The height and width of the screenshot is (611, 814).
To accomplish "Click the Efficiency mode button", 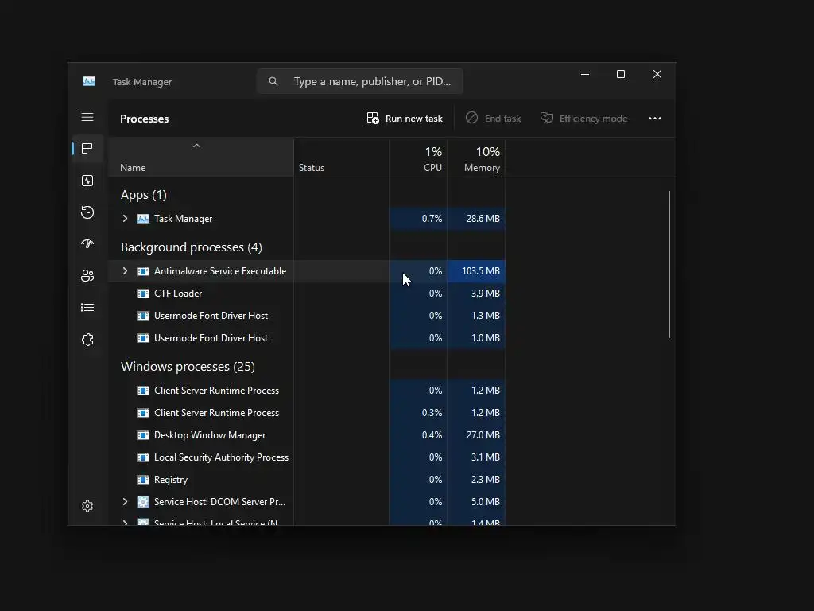I will [583, 119].
